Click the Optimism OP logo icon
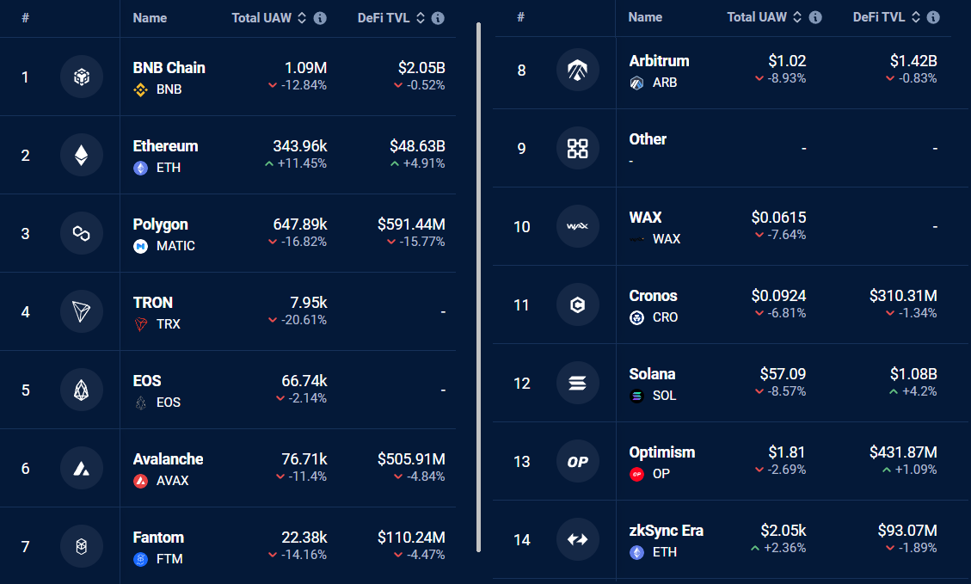This screenshot has width=971, height=584. [x=578, y=461]
